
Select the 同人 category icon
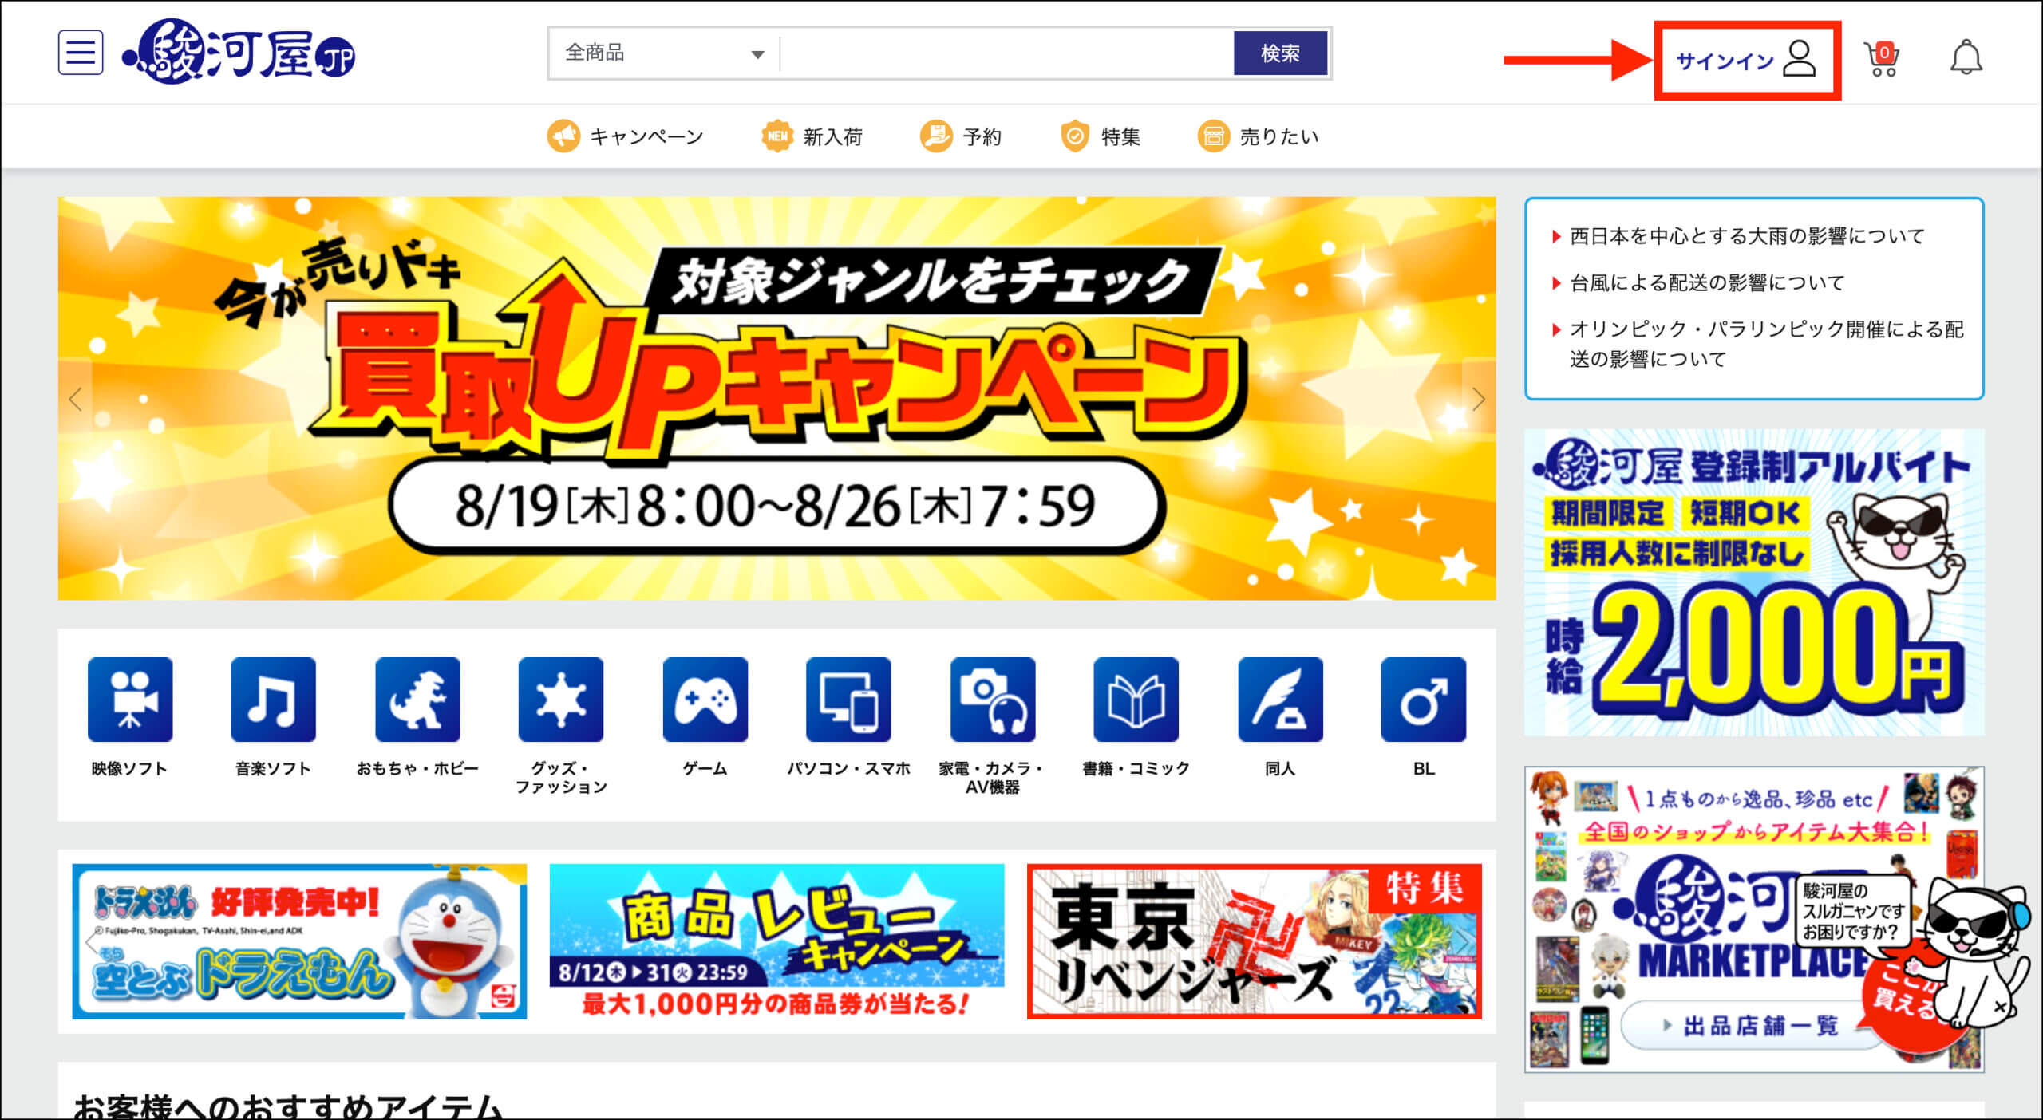[1280, 700]
